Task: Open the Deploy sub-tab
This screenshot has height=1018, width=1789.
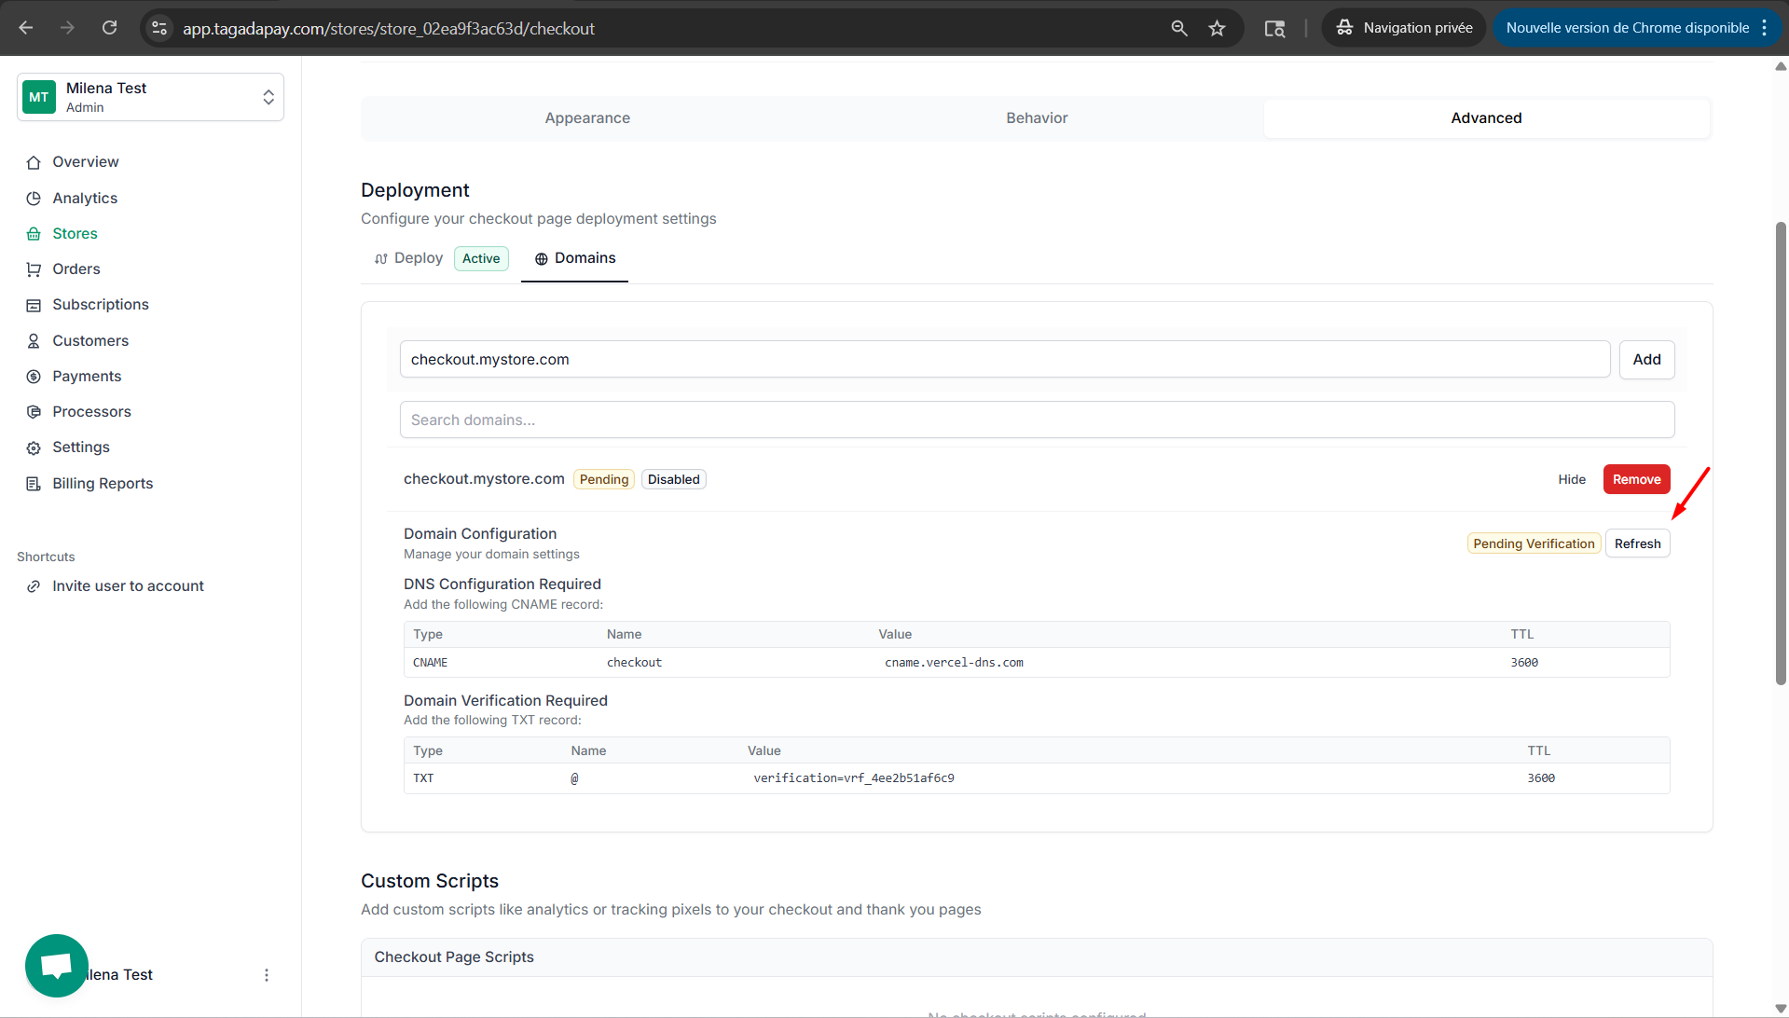Action: pos(408,258)
